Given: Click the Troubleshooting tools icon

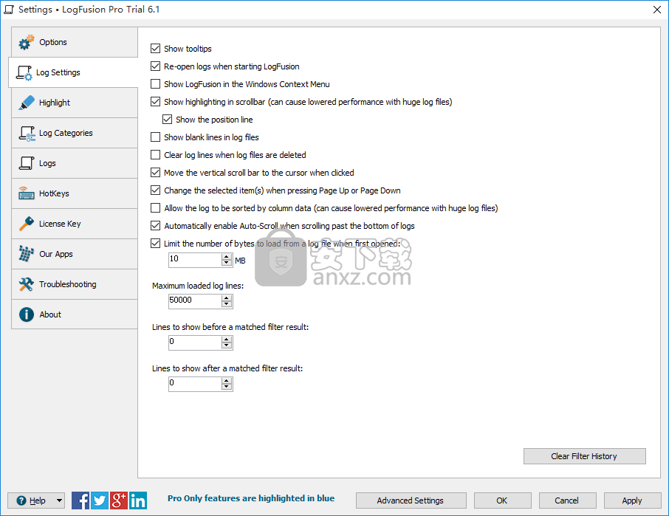Looking at the screenshot, I should 27,284.
